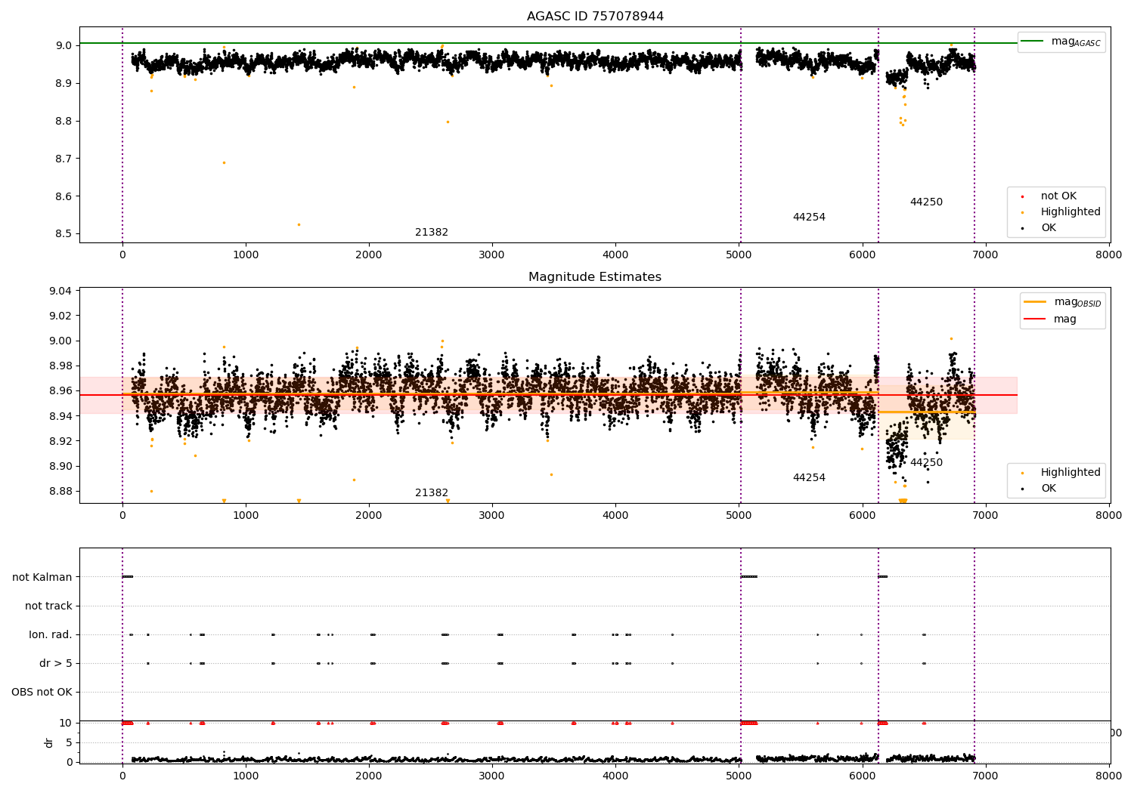
Task: Click the green line sample in mag AGASC legend
Action: pyautogui.click(x=1032, y=42)
